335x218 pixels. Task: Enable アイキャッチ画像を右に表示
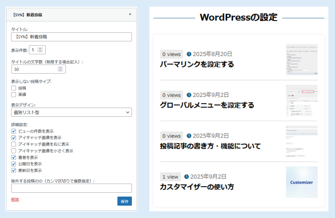[14, 144]
